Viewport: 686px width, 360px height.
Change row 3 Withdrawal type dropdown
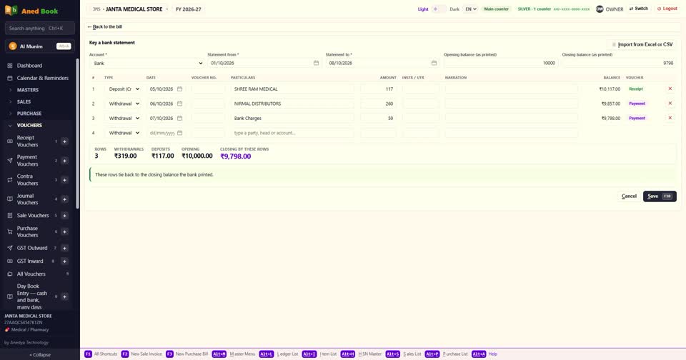coord(124,118)
